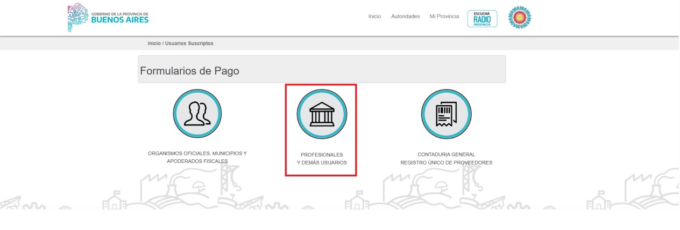Viewport: 680px width, 230px height.
Task: Open 'REGISTRO ÚNICO DE PROVEEDORES' text link
Action: pyautogui.click(x=446, y=162)
